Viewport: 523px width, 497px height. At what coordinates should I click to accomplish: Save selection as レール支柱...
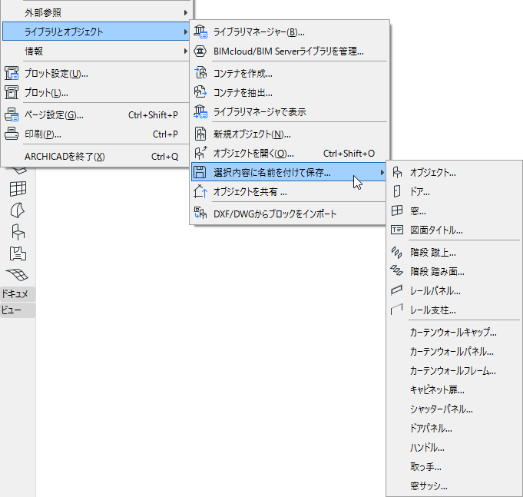click(x=455, y=310)
